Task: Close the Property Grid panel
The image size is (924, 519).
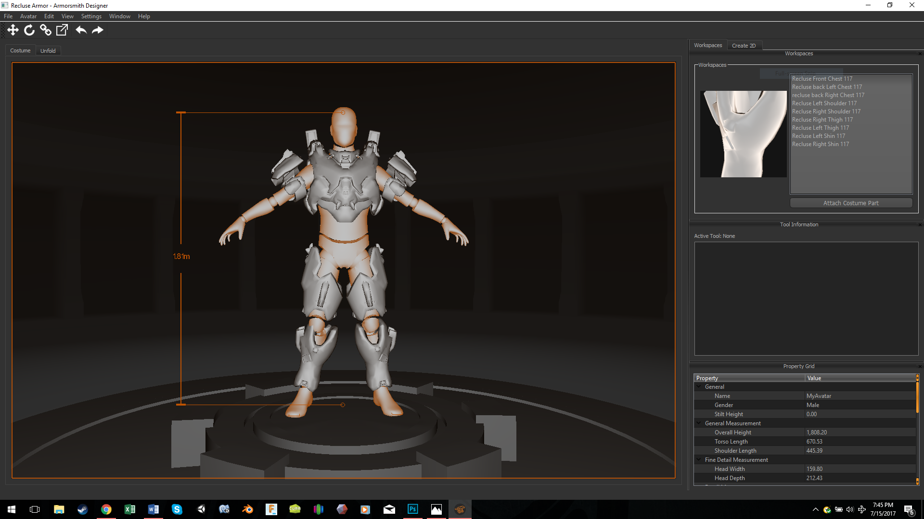Action: 920,367
